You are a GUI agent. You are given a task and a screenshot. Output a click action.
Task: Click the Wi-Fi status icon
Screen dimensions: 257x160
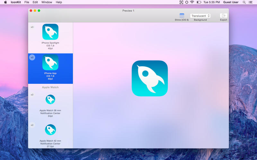192,2
